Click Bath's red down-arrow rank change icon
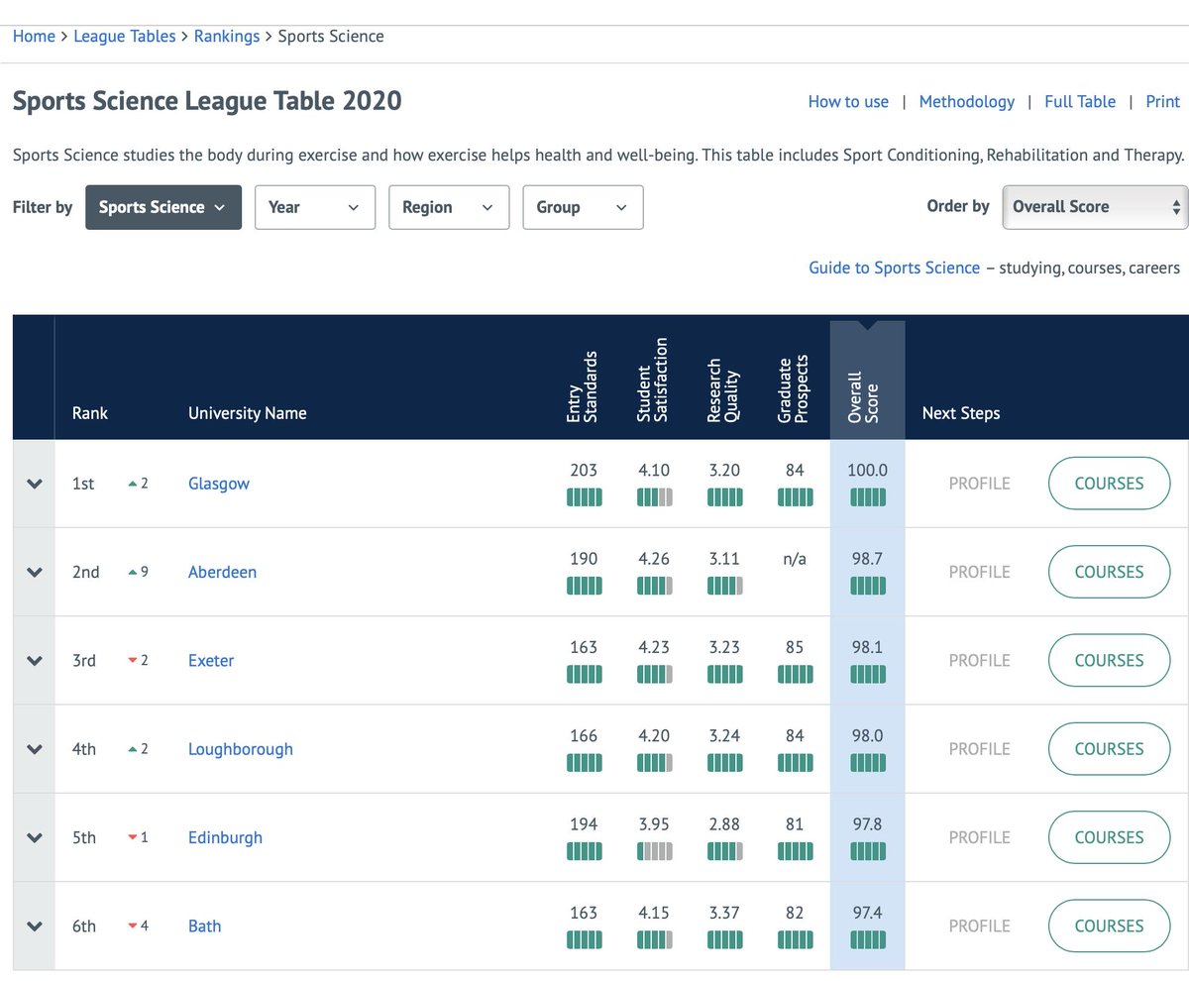The height and width of the screenshot is (981, 1189). pyautogui.click(x=133, y=926)
